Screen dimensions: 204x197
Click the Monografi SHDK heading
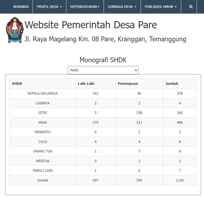point(103,60)
